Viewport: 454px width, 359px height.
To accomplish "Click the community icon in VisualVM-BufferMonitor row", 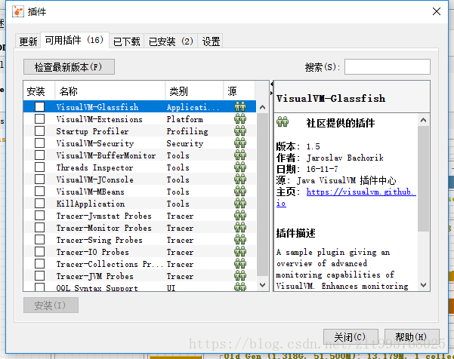I will tap(240, 155).
